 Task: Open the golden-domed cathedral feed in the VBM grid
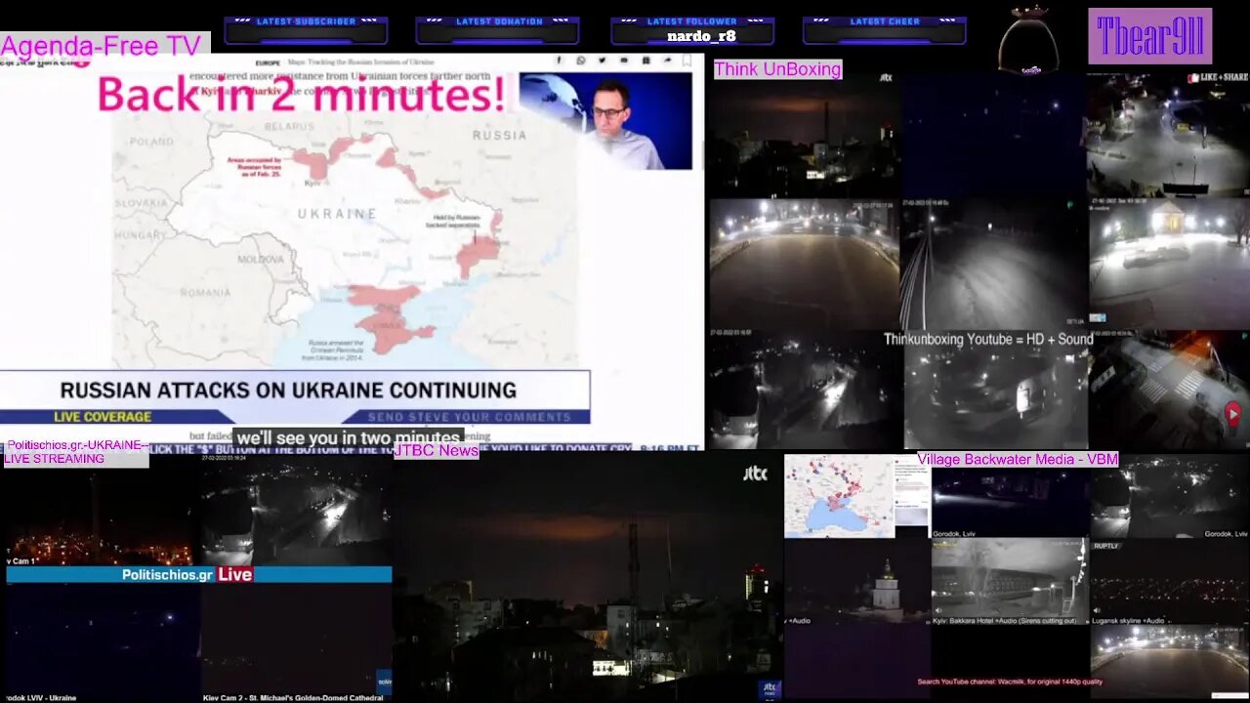tap(856, 583)
